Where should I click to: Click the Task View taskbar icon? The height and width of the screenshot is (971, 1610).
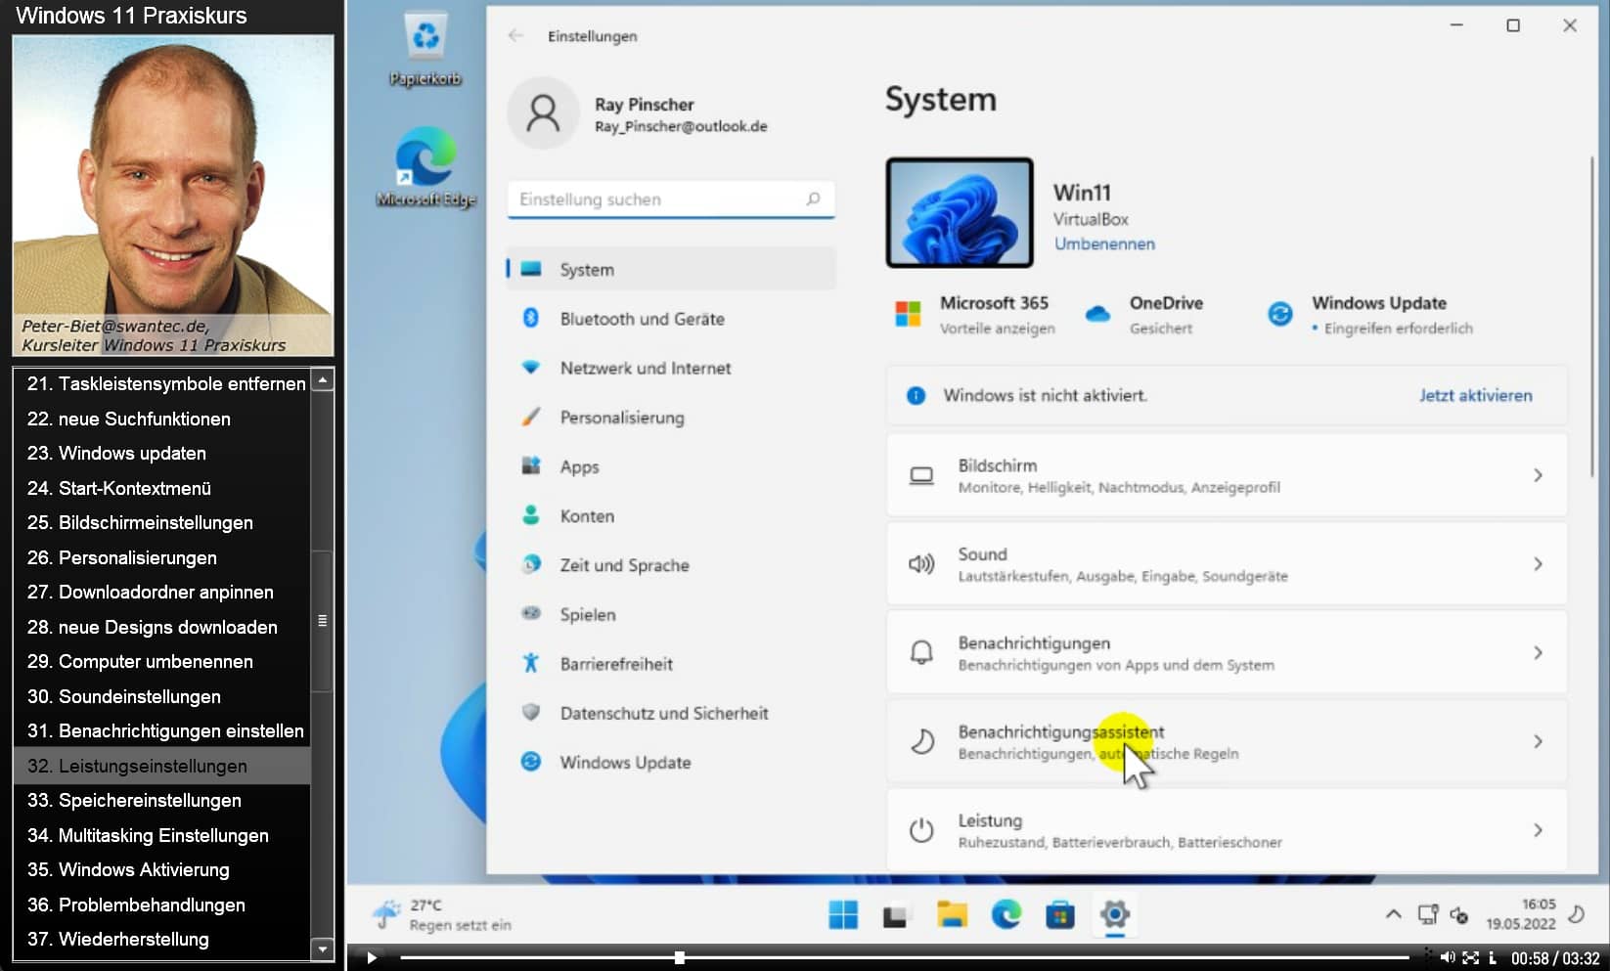coord(896,915)
